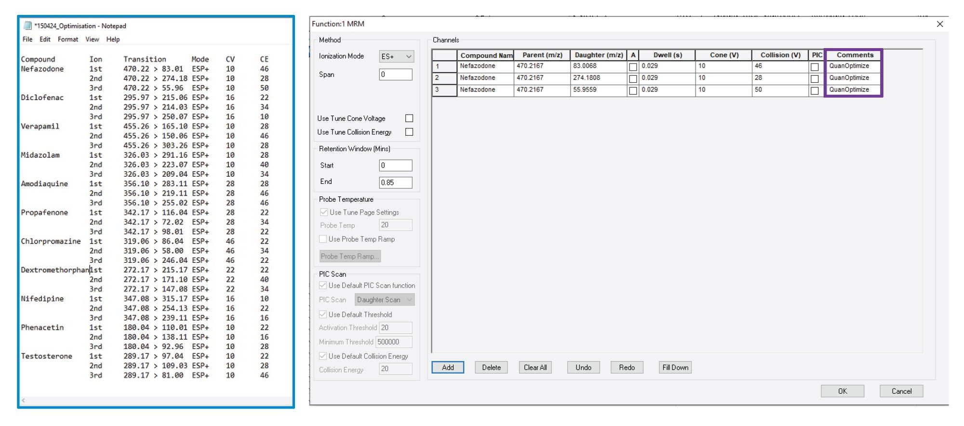Click Dextromethorphan in the Notepad text
The width and height of the screenshot is (964, 426).
(55, 270)
